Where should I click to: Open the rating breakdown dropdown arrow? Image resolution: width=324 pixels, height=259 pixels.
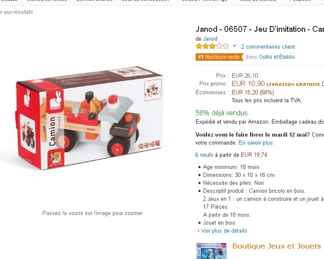(x=234, y=46)
